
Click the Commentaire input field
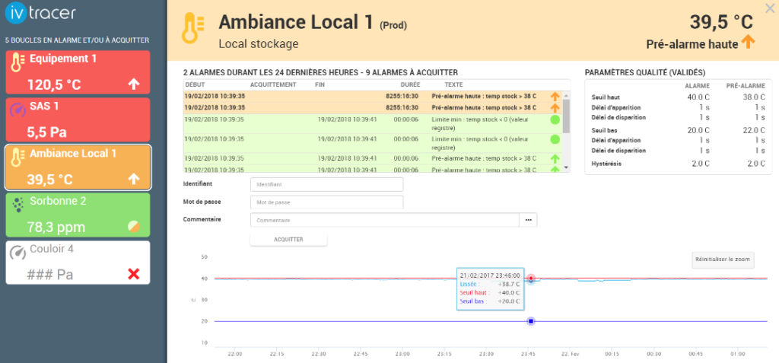[x=384, y=220]
